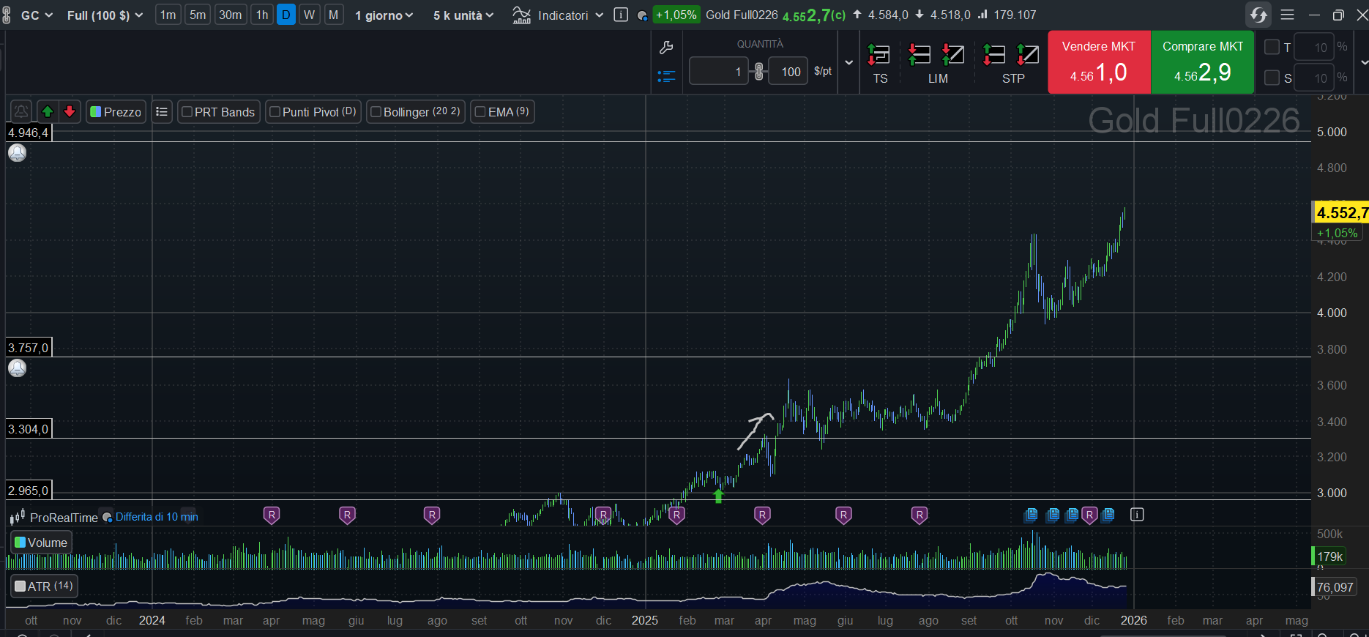Click the Prezzo color swatch
Viewport: 1369px width, 637px height.
click(x=95, y=112)
